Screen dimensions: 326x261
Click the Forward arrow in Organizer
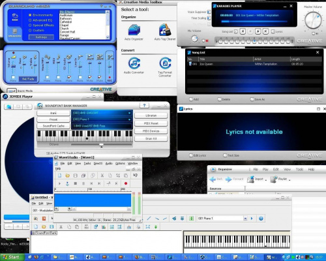click(228, 179)
